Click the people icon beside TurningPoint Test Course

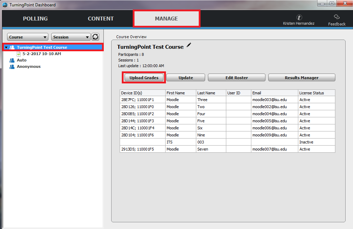(x=12, y=47)
